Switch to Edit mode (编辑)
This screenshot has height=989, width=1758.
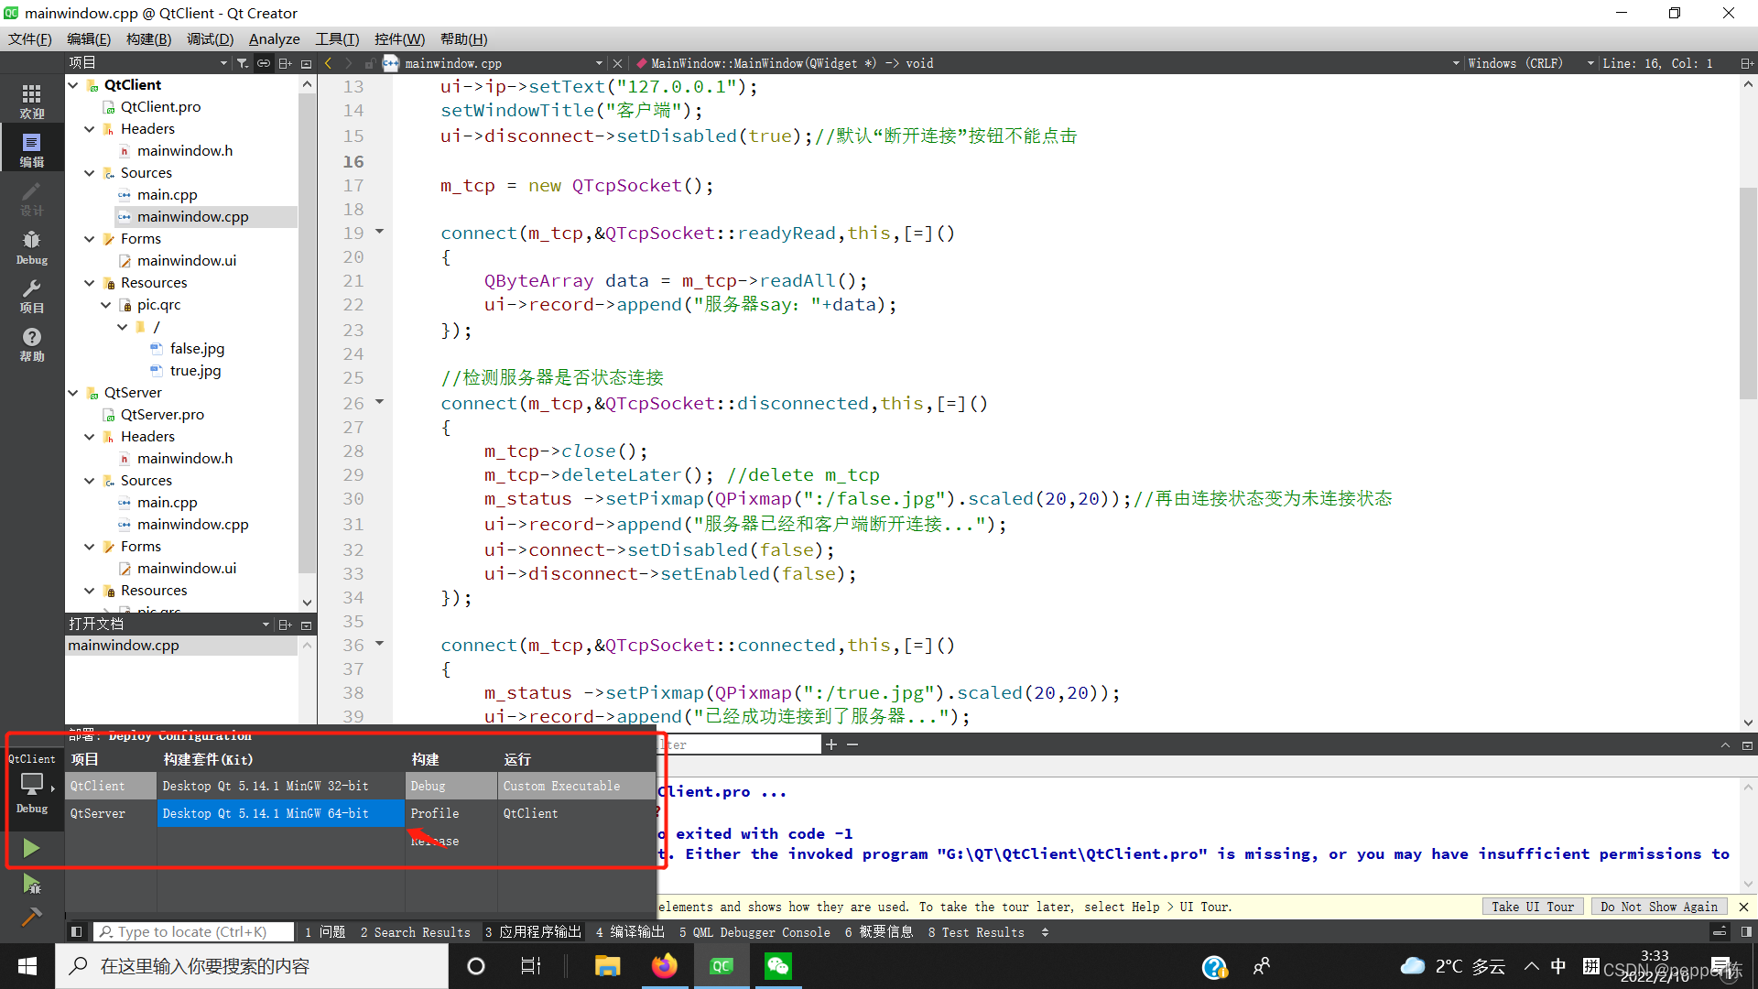(x=32, y=149)
